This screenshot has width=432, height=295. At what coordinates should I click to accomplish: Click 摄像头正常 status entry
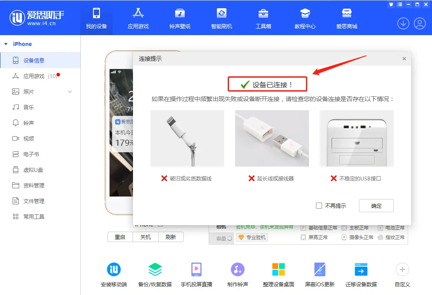(x=357, y=237)
